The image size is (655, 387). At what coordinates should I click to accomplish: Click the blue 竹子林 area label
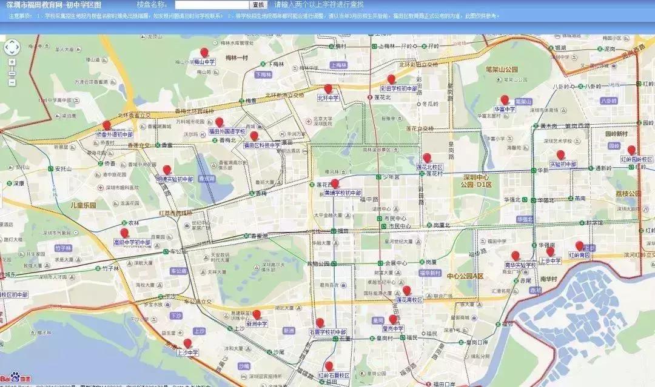63,248
